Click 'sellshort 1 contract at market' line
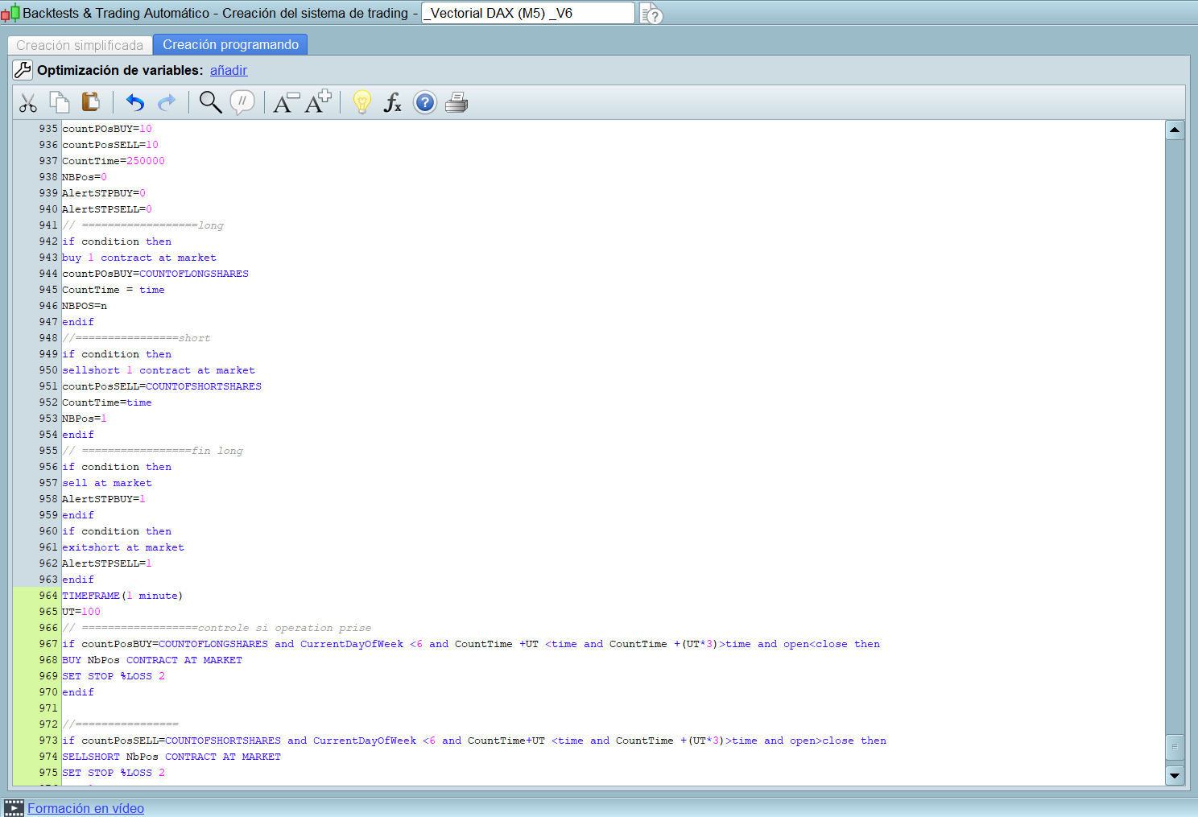Screen dimensions: 1198x817 point(159,370)
